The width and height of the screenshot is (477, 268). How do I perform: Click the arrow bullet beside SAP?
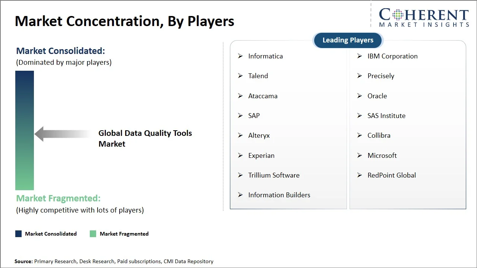pyautogui.click(x=240, y=116)
